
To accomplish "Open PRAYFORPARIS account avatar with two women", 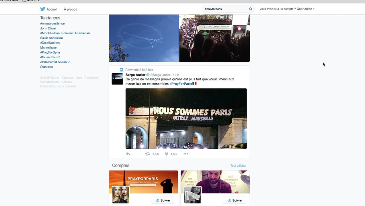I will pos(120,195).
